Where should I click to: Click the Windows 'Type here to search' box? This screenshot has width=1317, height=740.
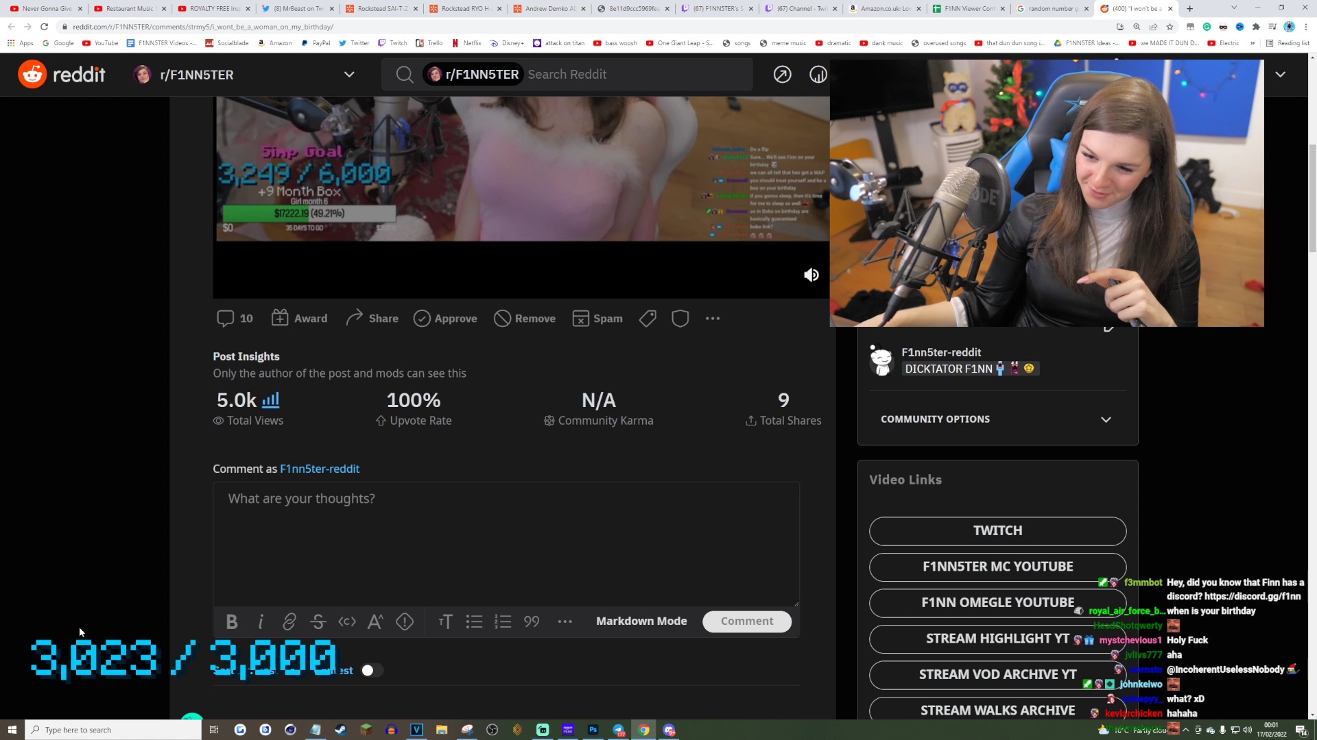click(x=114, y=730)
